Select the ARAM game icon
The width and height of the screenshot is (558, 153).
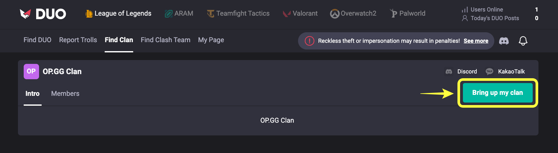click(x=169, y=13)
